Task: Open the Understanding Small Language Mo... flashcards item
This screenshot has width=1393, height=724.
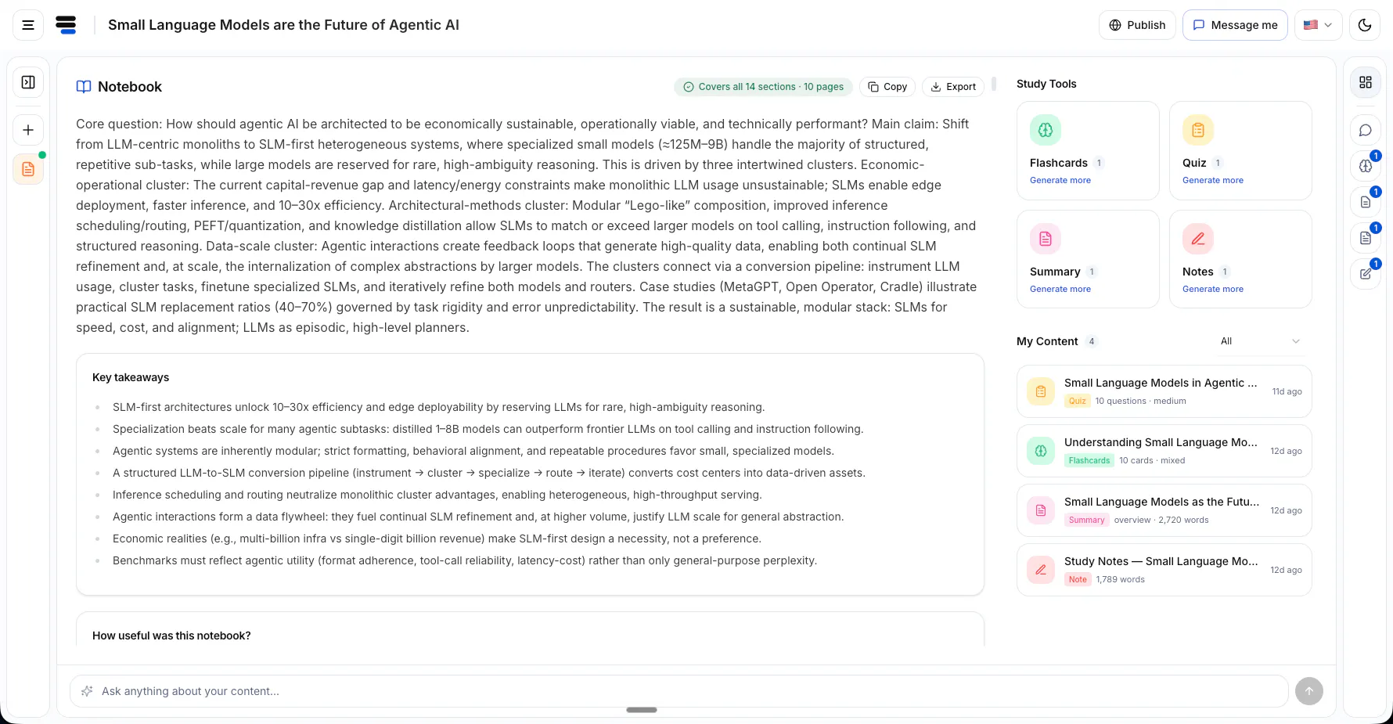Action: [1164, 451]
